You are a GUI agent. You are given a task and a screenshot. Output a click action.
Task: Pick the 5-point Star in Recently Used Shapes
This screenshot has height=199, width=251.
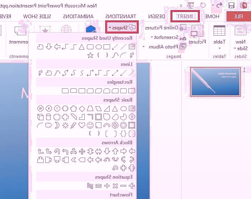click(90, 55)
